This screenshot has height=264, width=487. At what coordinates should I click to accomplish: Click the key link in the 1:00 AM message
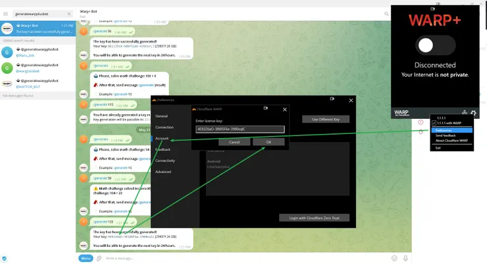point(131,46)
